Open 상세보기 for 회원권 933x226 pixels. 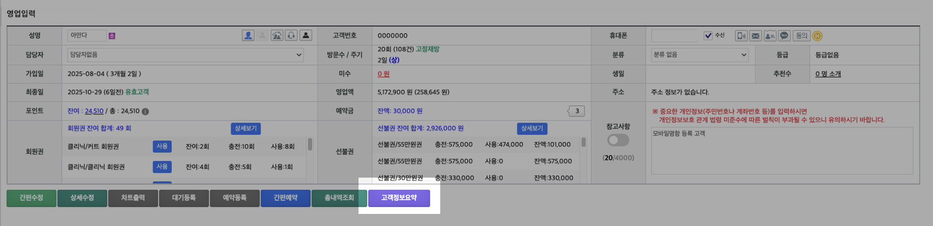point(246,128)
